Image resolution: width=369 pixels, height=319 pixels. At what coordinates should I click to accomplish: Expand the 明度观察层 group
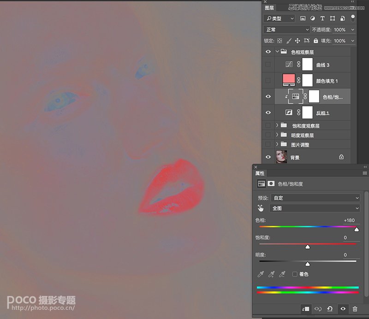click(x=277, y=135)
